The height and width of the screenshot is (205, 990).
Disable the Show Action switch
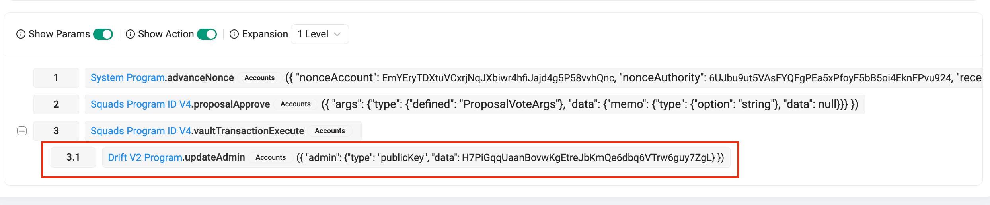pyautogui.click(x=207, y=34)
